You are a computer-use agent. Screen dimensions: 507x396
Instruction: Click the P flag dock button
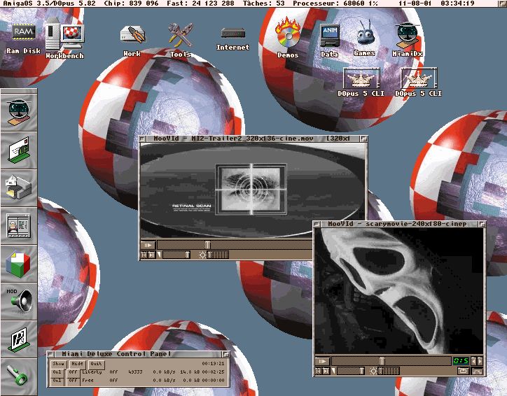(x=19, y=339)
